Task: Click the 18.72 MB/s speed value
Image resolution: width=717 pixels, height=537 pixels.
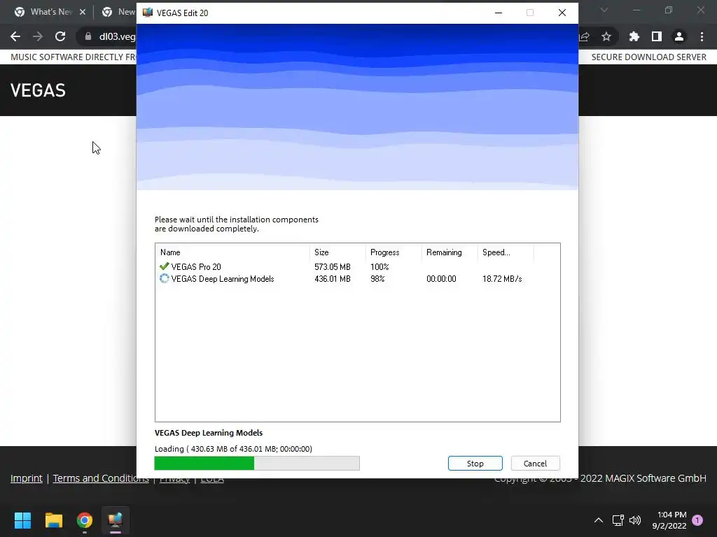Action: point(502,279)
